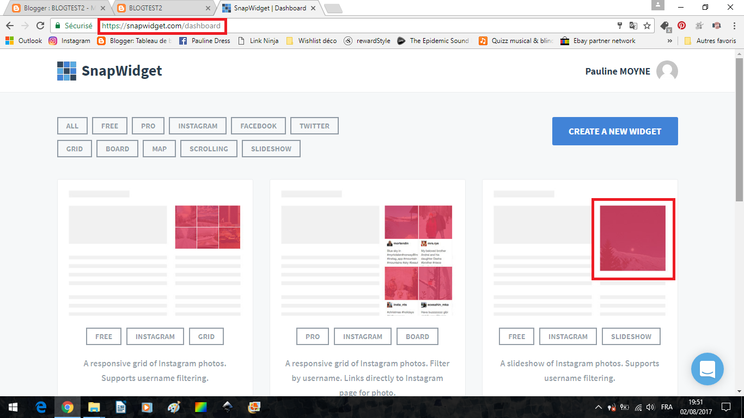
Task: Toggle the PRO filter
Action: [x=148, y=126]
